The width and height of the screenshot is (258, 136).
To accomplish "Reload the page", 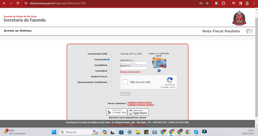I will tap(18, 3).
